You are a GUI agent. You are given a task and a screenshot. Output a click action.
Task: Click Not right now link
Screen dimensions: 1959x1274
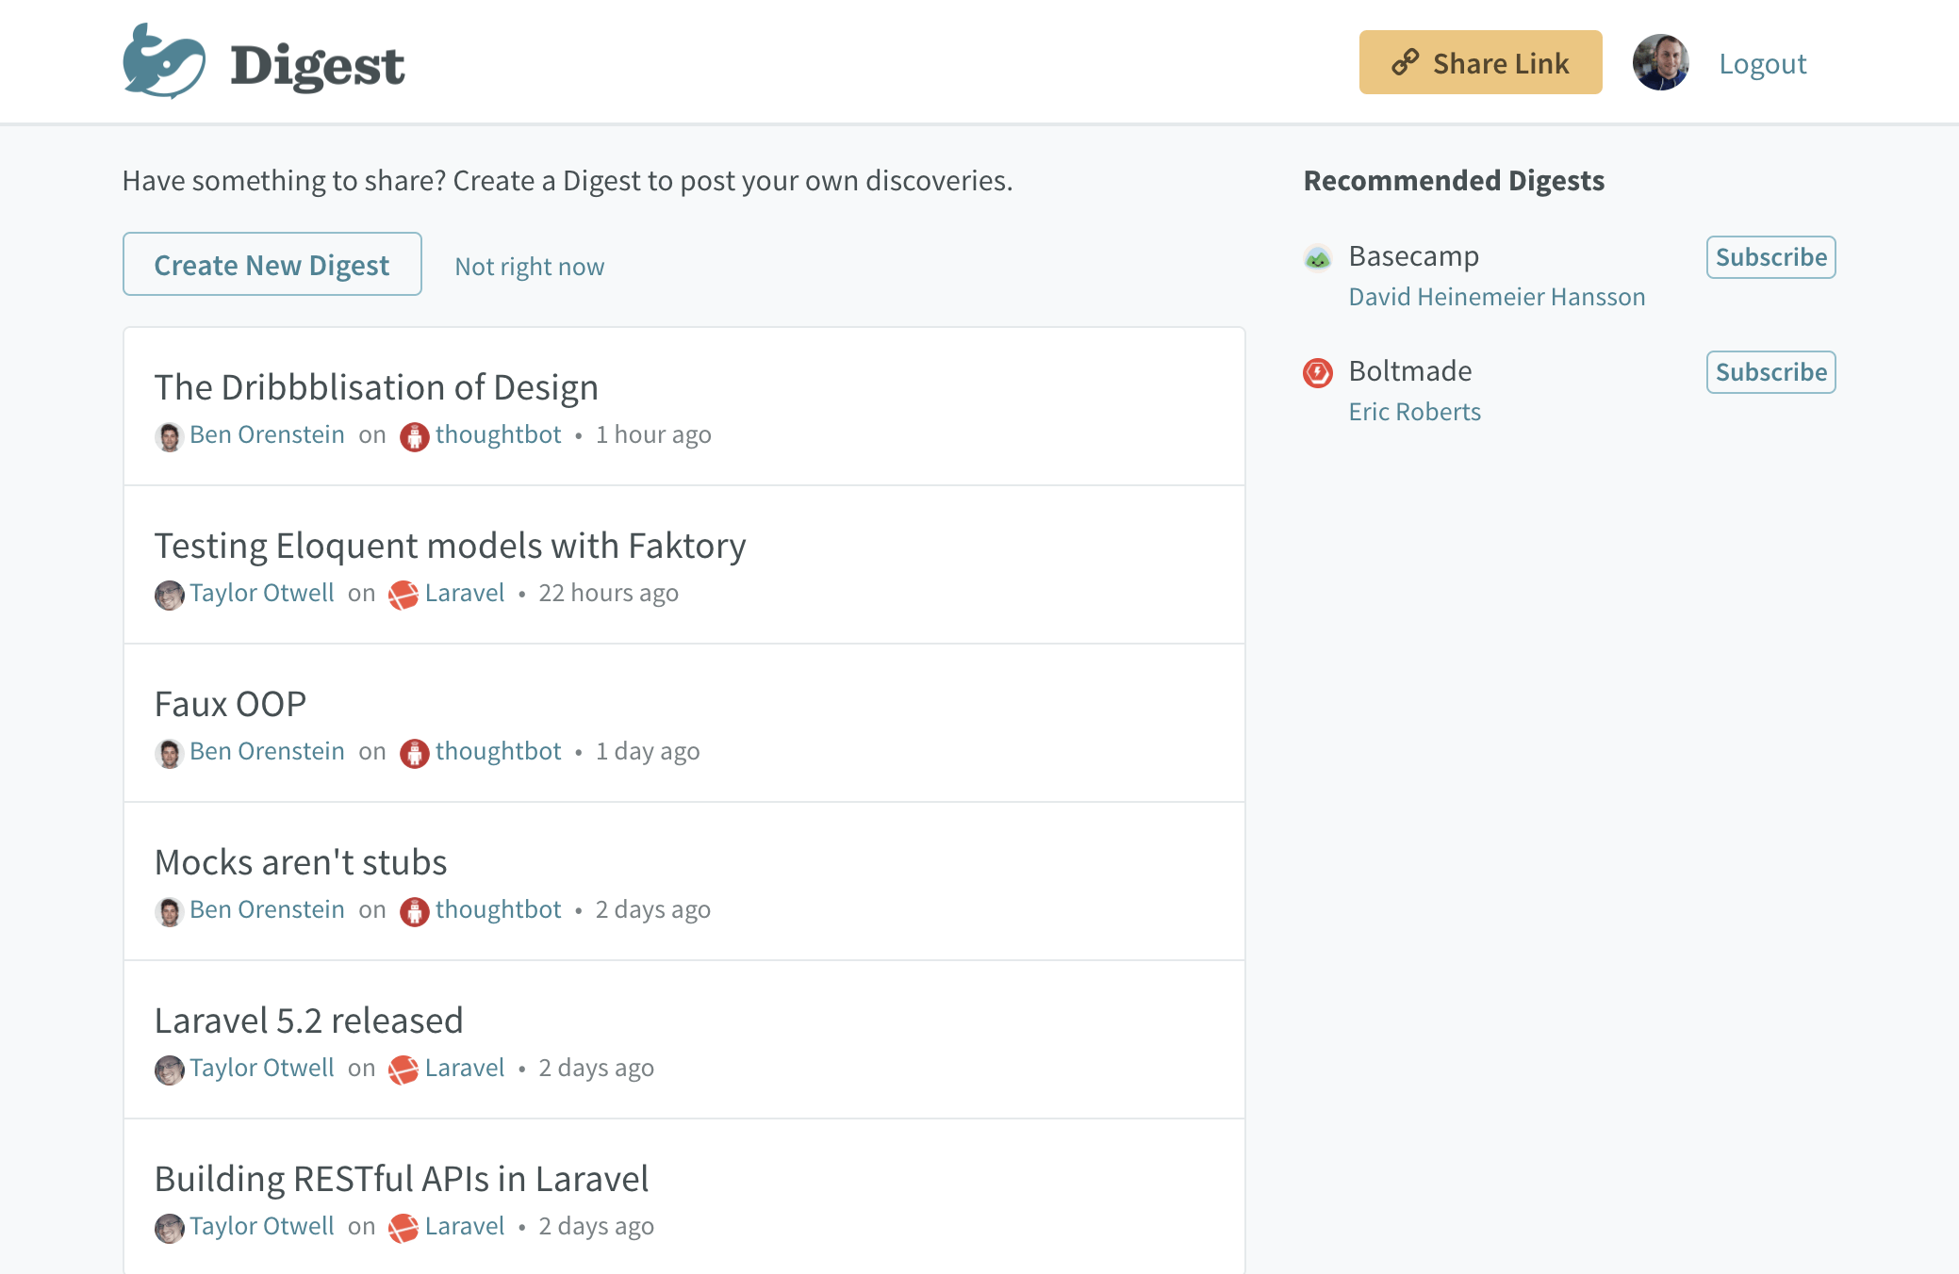pos(528,266)
